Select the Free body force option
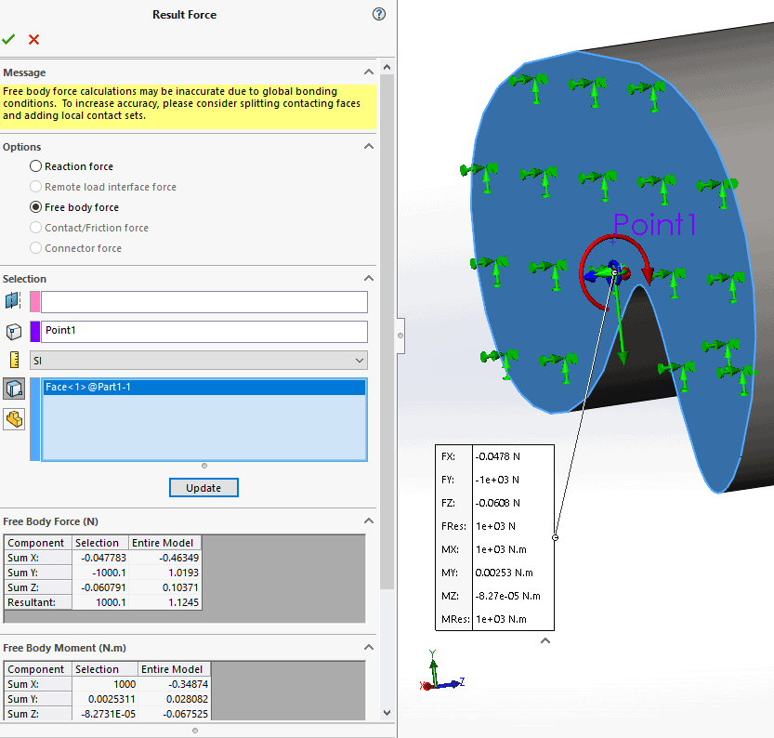The width and height of the screenshot is (774, 738). point(36,207)
